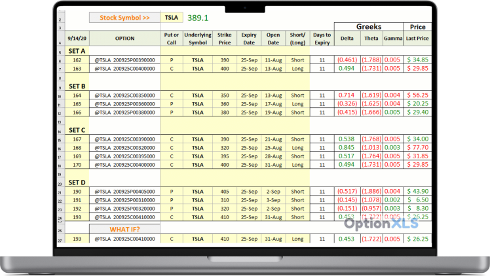Screen dimensions: 490x278
Task: Click the OPTION column header
Action: pos(124,39)
